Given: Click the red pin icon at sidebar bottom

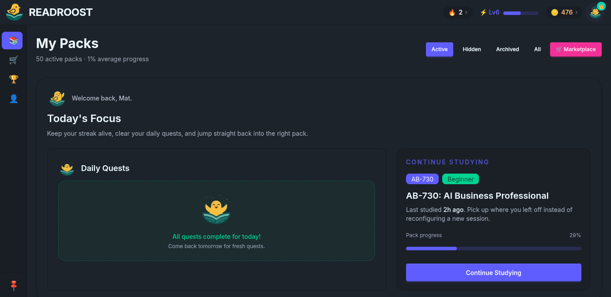Looking at the screenshot, I should point(13,286).
